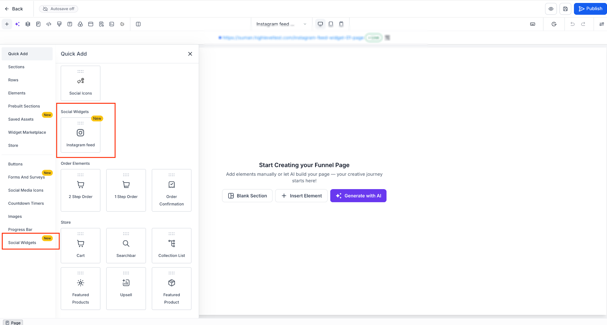
Task: Open the pages document icon in toolbar
Action: coord(38,24)
